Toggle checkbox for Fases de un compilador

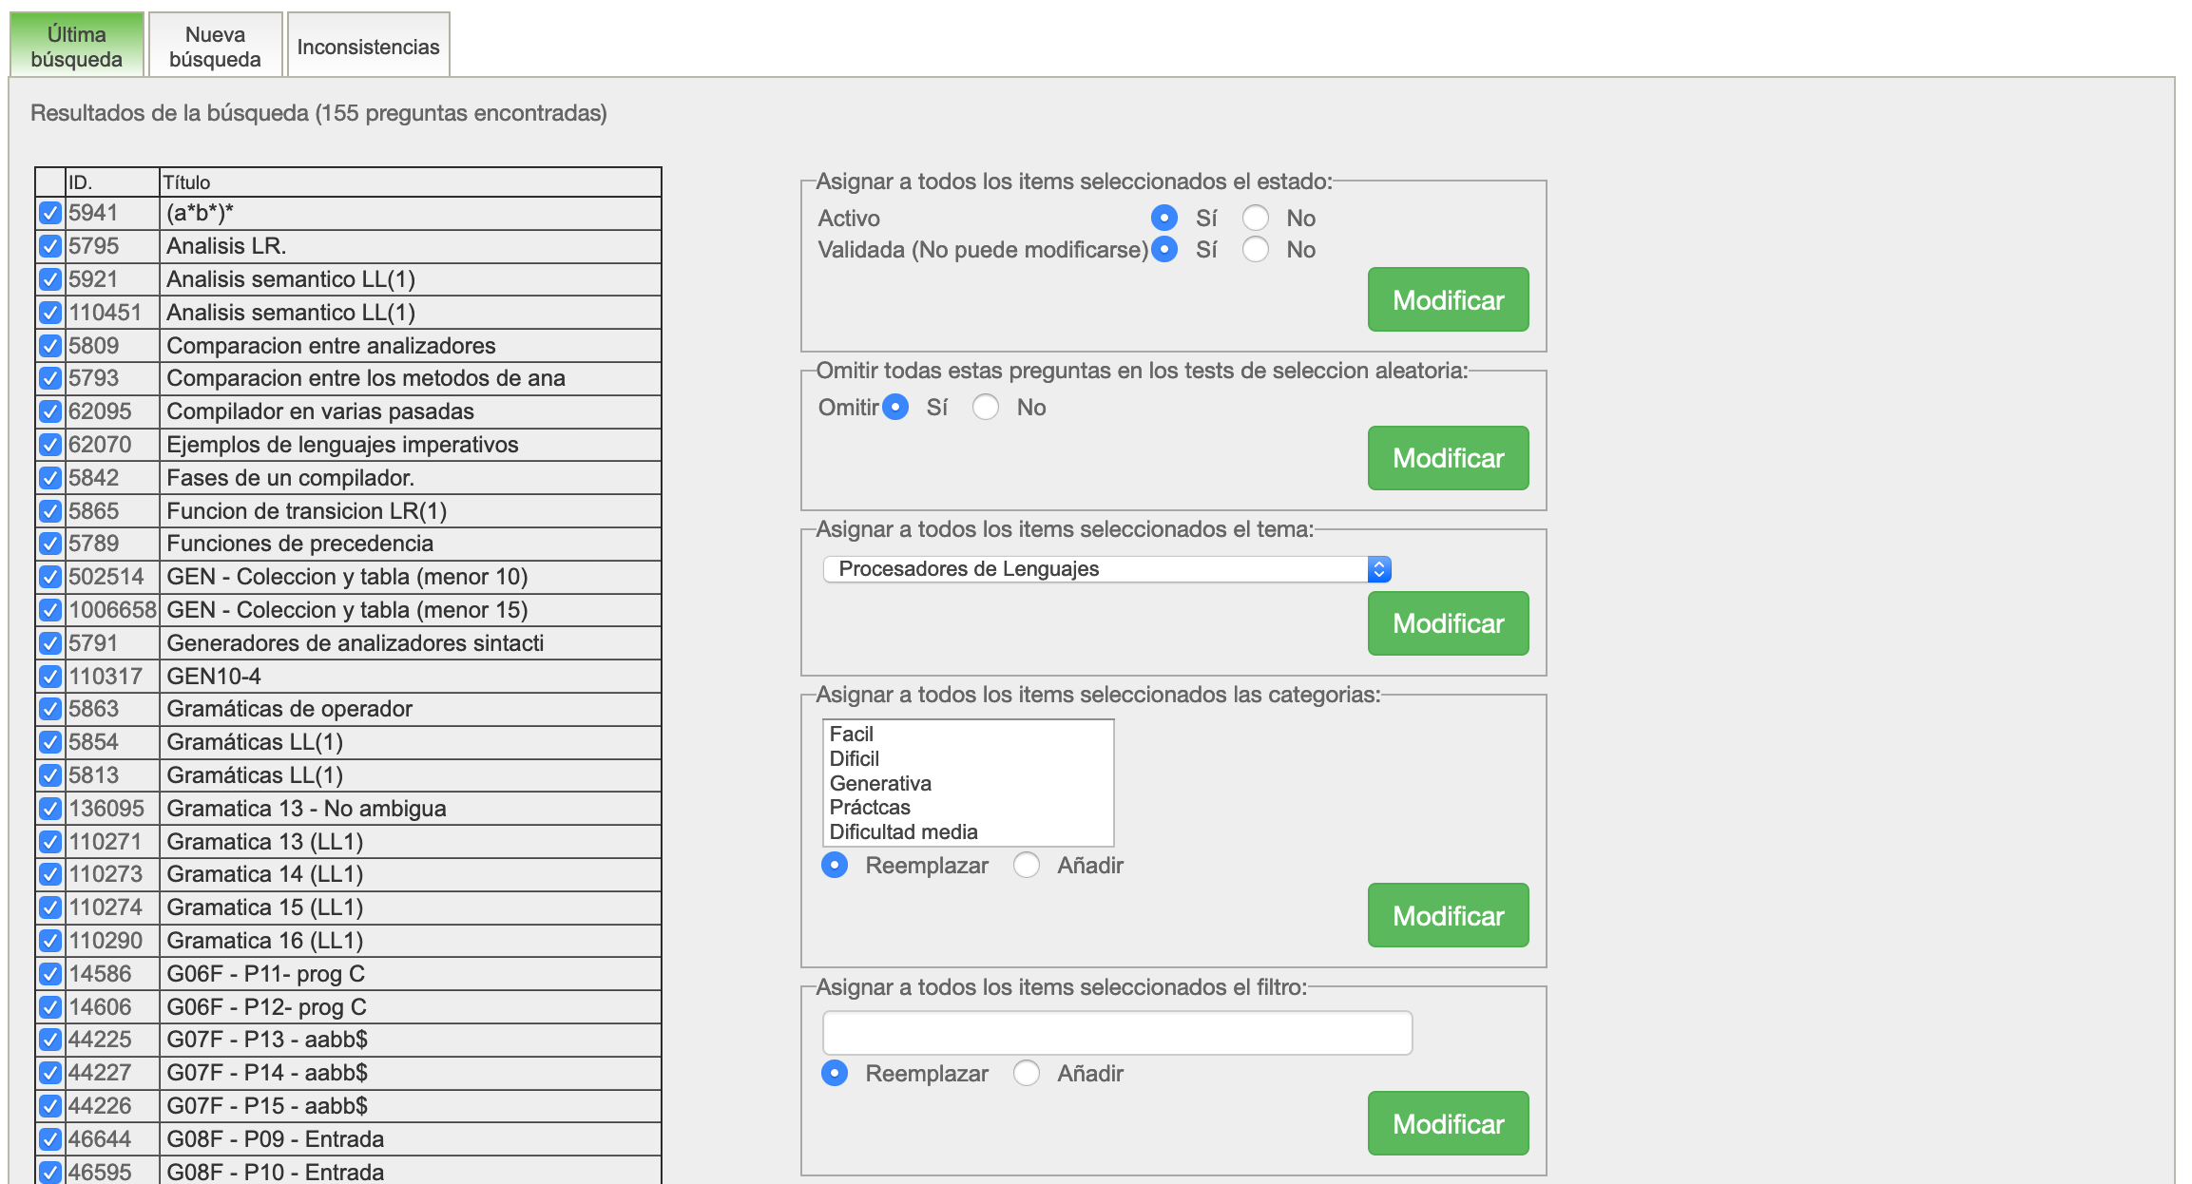coord(50,478)
